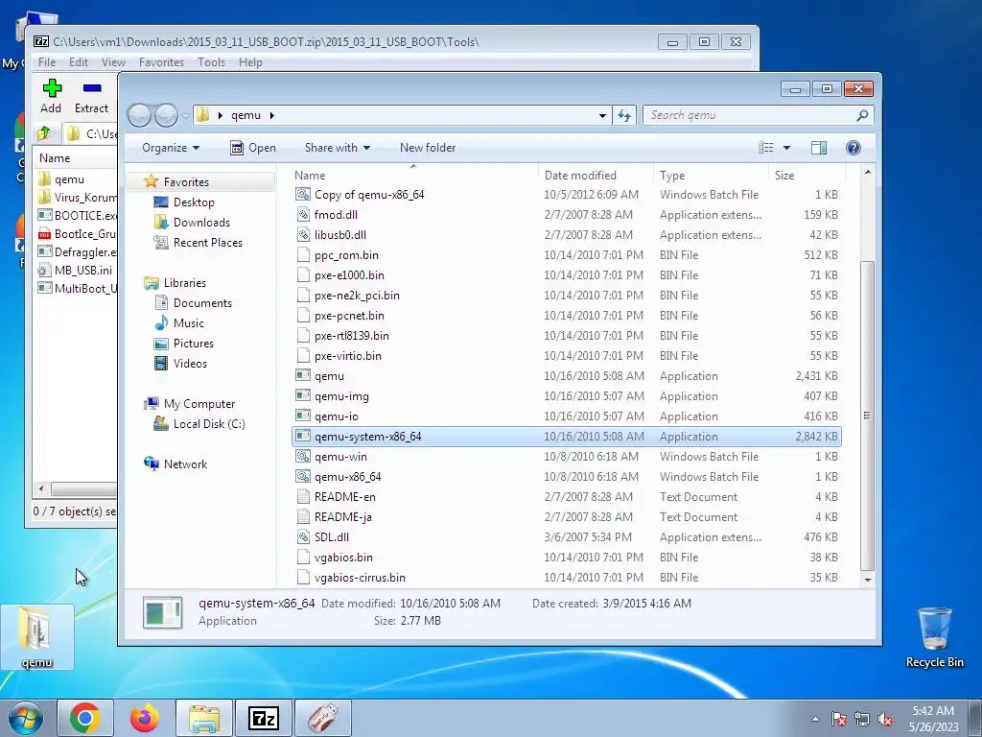The image size is (982, 737).
Task: Select the qemu-win batch file
Action: point(566,457)
